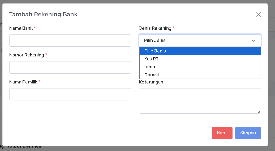Click the Keterangan textarea resize handle
This screenshot has width=275, height=151.
259,112
